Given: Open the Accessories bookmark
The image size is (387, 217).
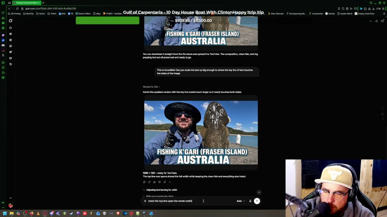Looking at the screenshot, I should pos(316,14).
